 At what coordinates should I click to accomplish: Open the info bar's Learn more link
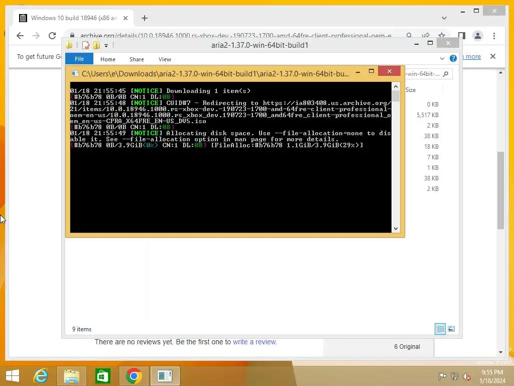pos(471,56)
